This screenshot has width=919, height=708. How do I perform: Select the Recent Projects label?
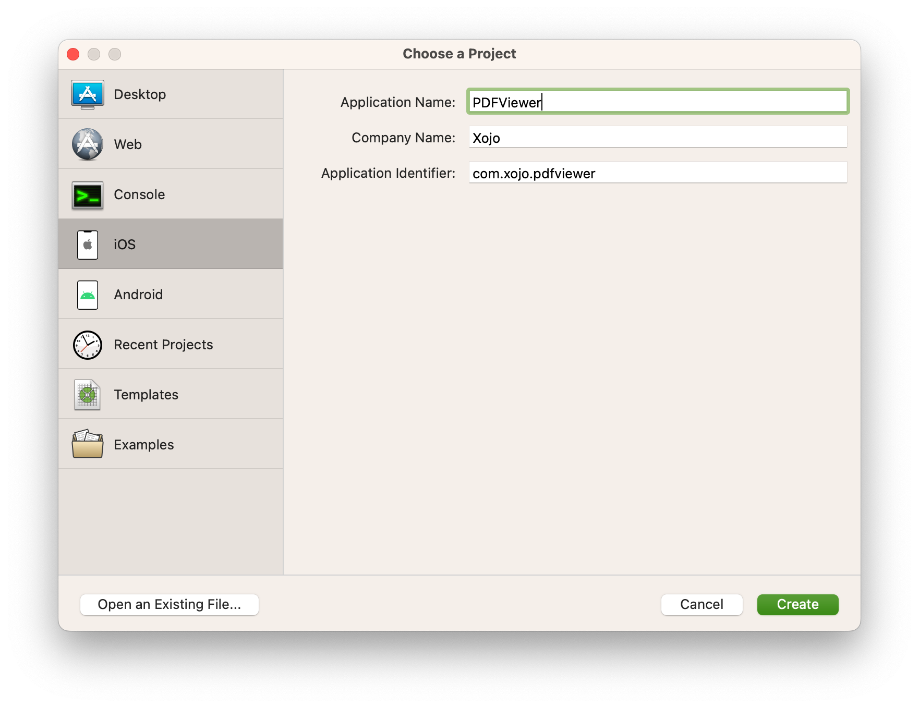[x=163, y=345]
